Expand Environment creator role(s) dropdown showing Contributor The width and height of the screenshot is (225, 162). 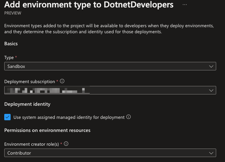(106, 153)
